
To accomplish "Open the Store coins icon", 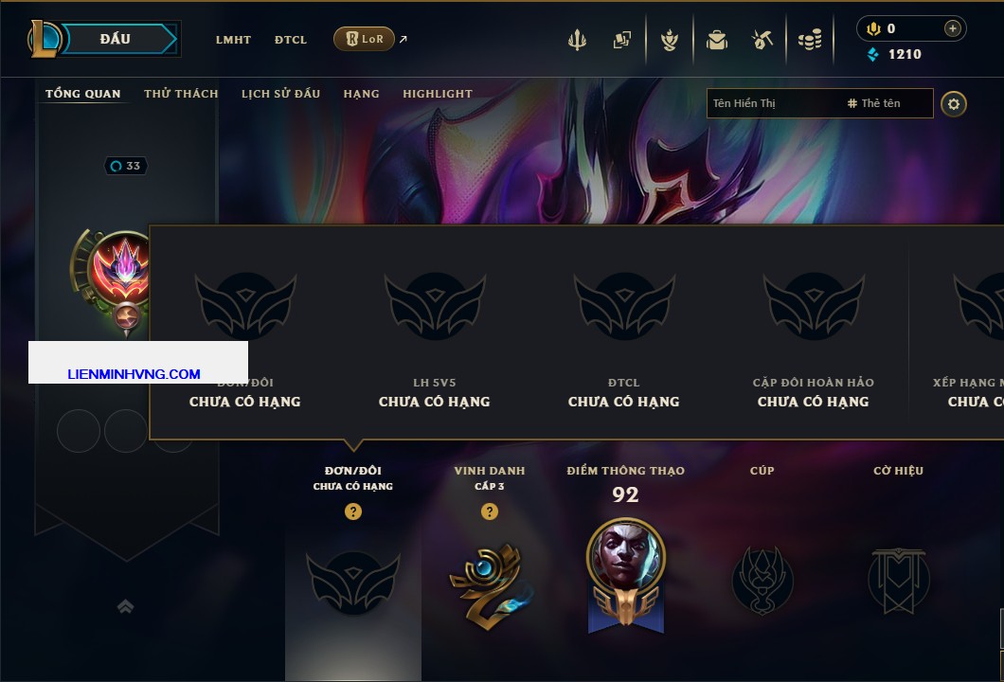I will coord(810,41).
